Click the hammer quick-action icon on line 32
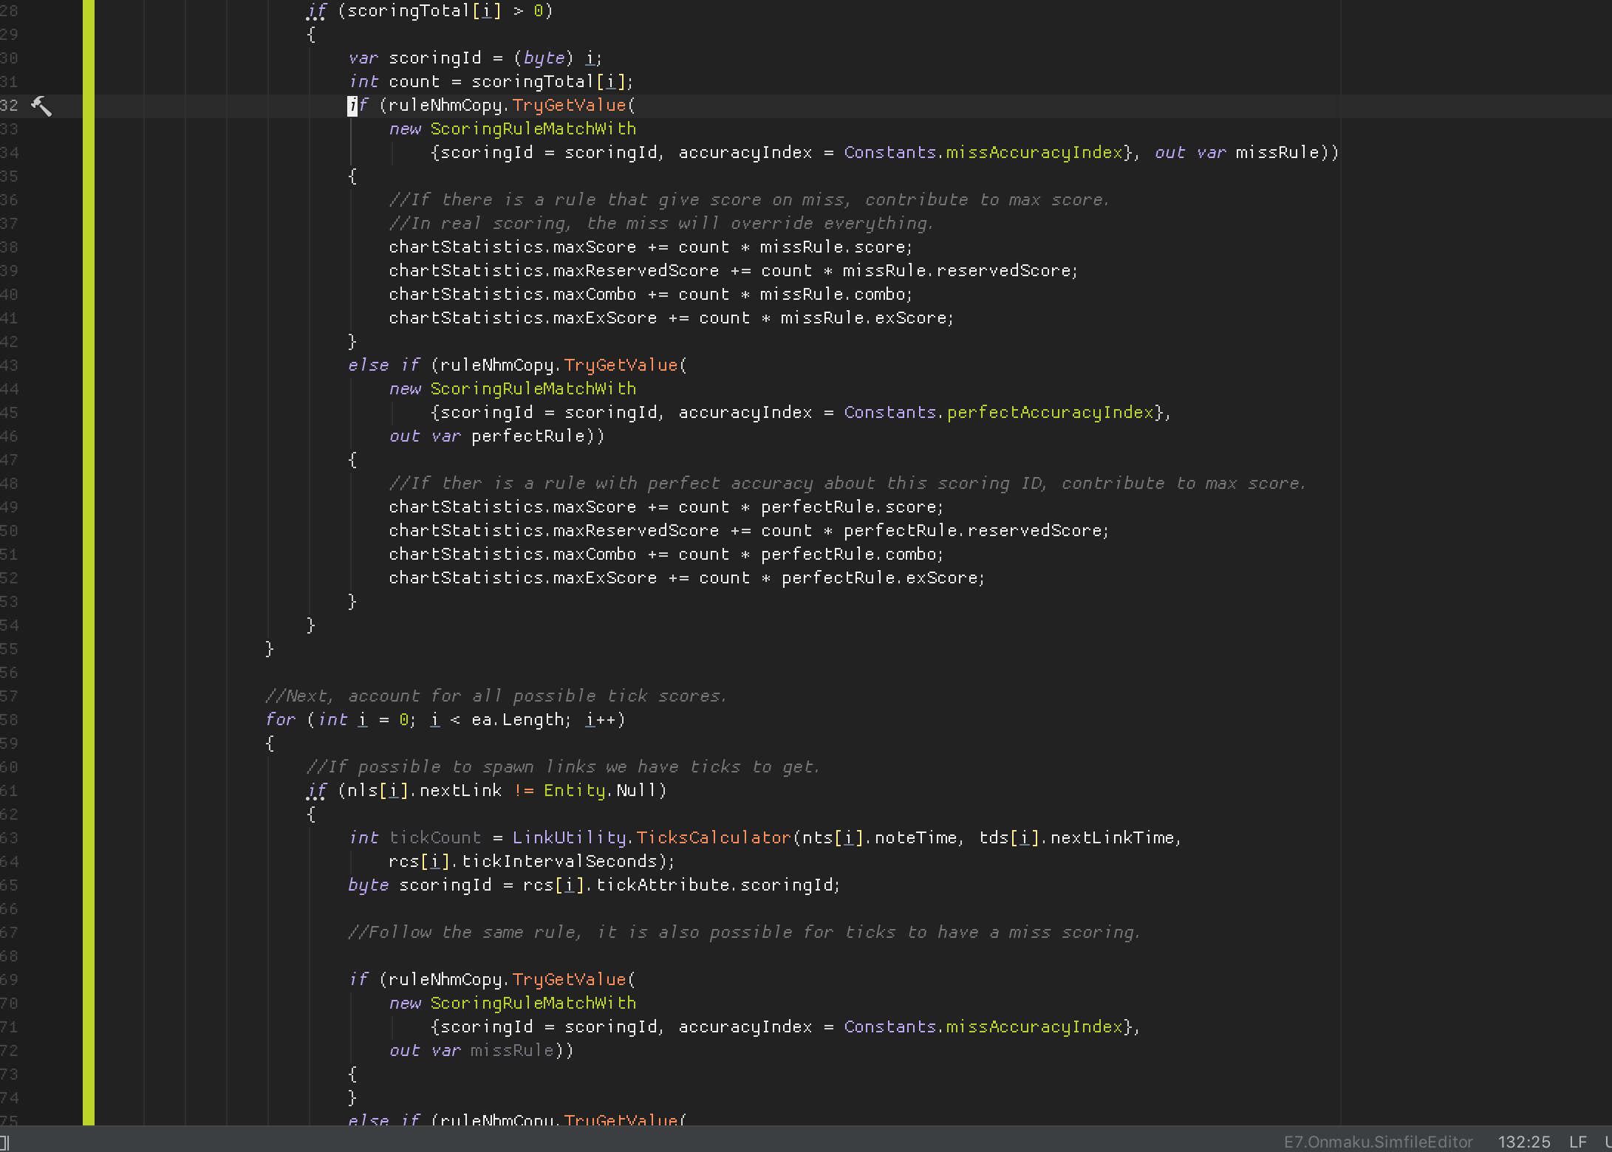Viewport: 1612px width, 1152px height. pyautogui.click(x=41, y=106)
